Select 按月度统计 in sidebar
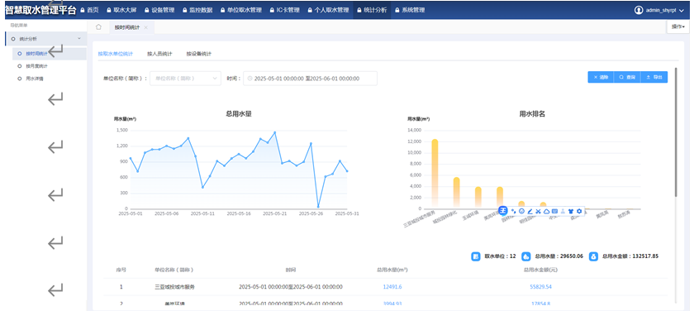The height and width of the screenshot is (311, 694). click(x=36, y=66)
